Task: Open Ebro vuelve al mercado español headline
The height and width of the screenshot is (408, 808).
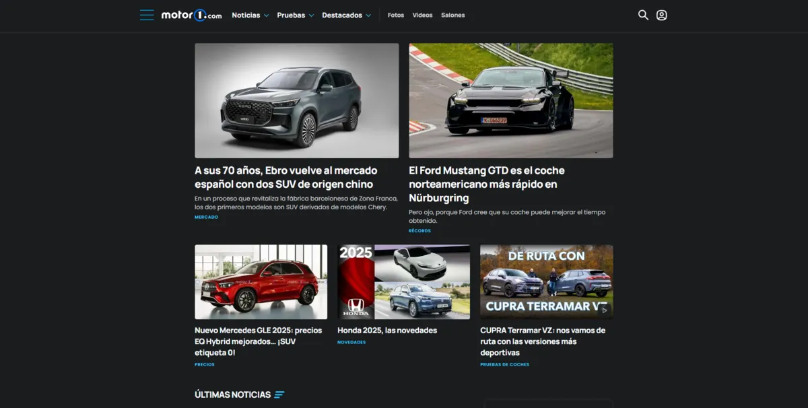Action: [286, 177]
